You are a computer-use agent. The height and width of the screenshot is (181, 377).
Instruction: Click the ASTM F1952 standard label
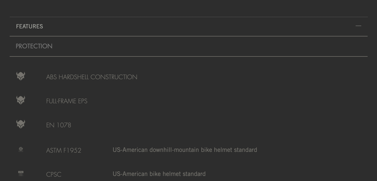coord(64,150)
